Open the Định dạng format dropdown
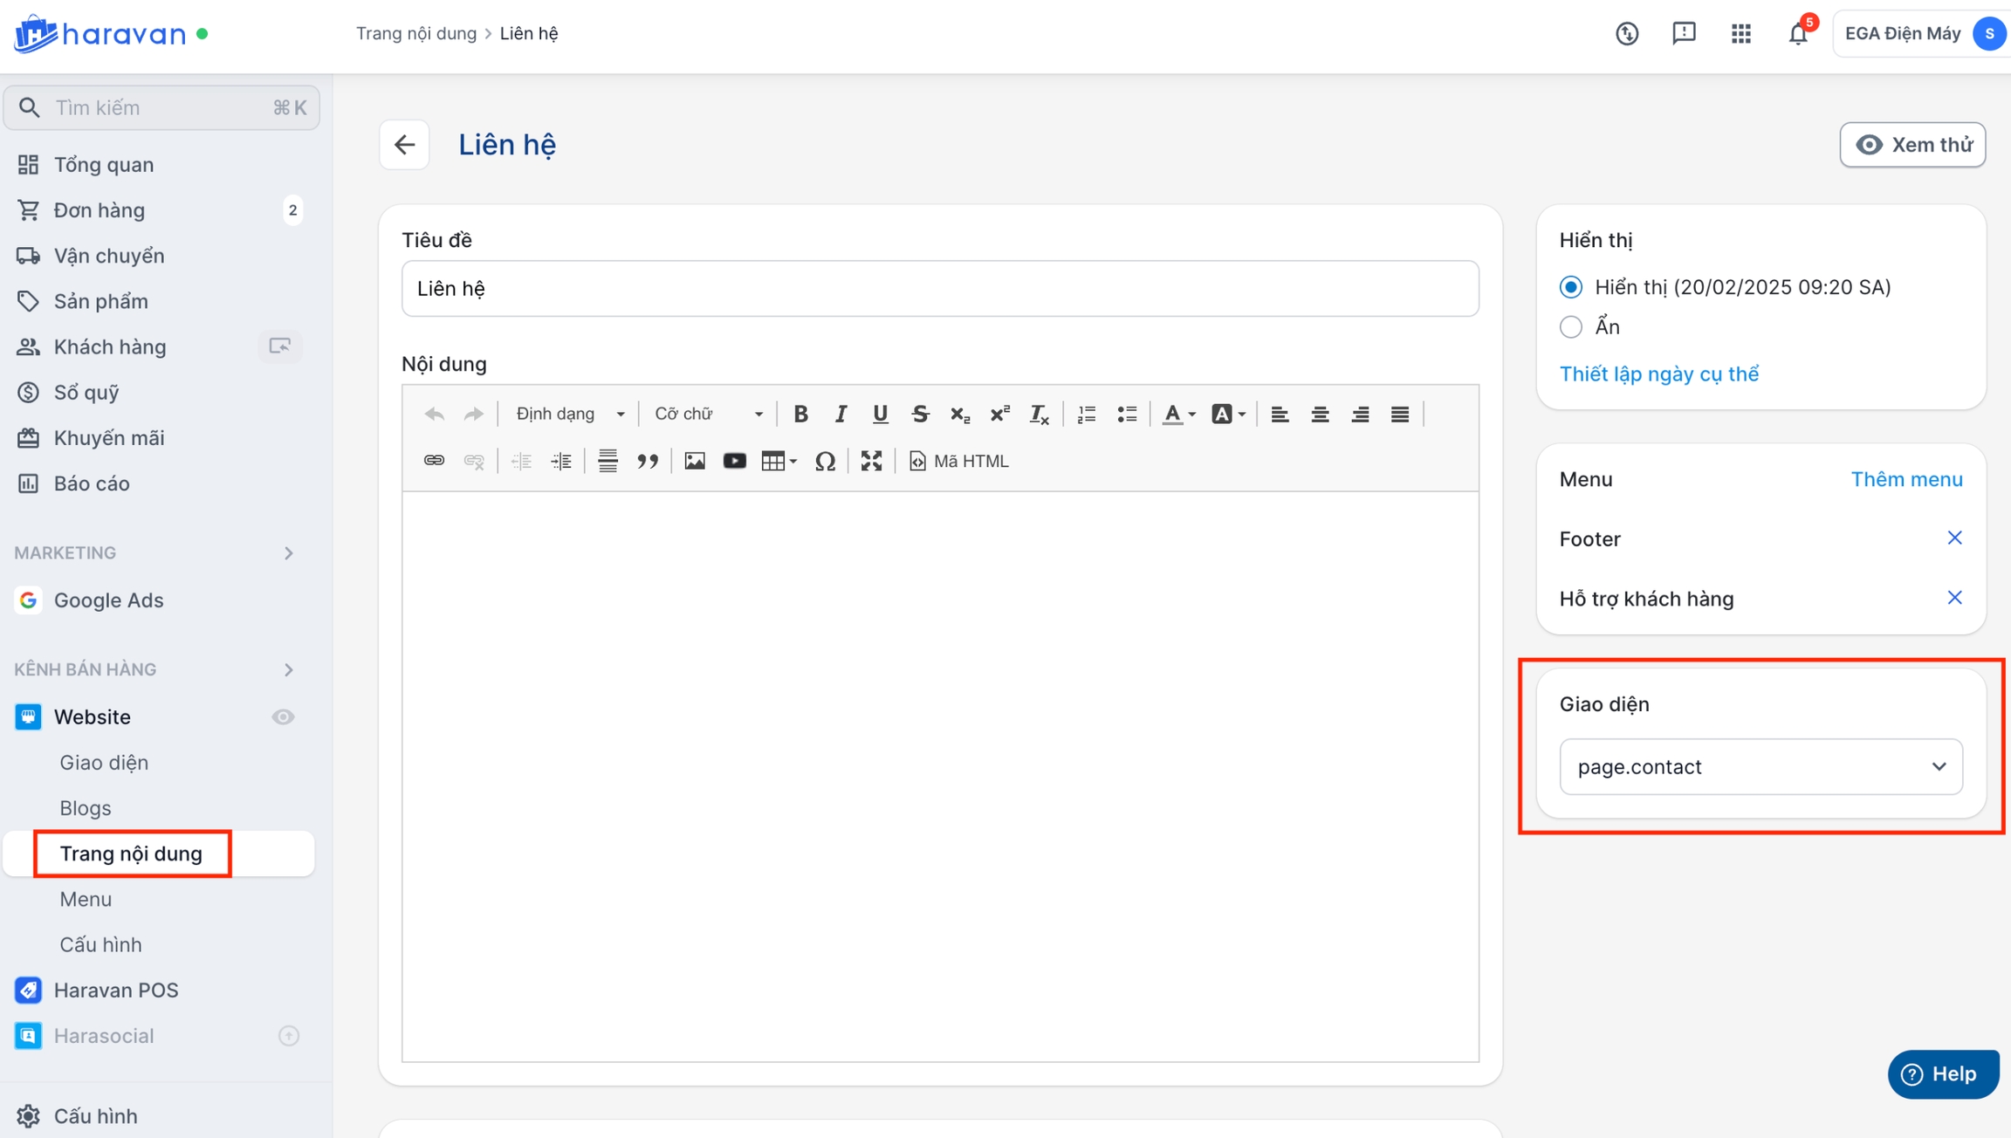Image resolution: width=2011 pixels, height=1138 pixels. tap(569, 414)
